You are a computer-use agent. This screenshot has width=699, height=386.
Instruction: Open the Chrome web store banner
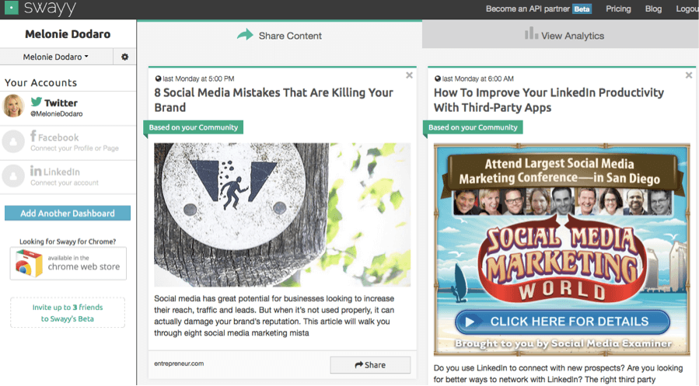tap(68, 263)
